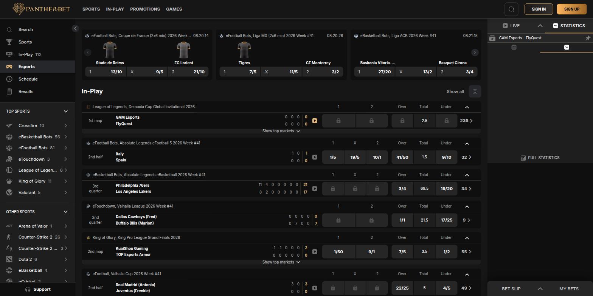Image resolution: width=593 pixels, height=296 pixels.
Task: Collapse the OTHER SPORTS section
Action: pos(66,212)
